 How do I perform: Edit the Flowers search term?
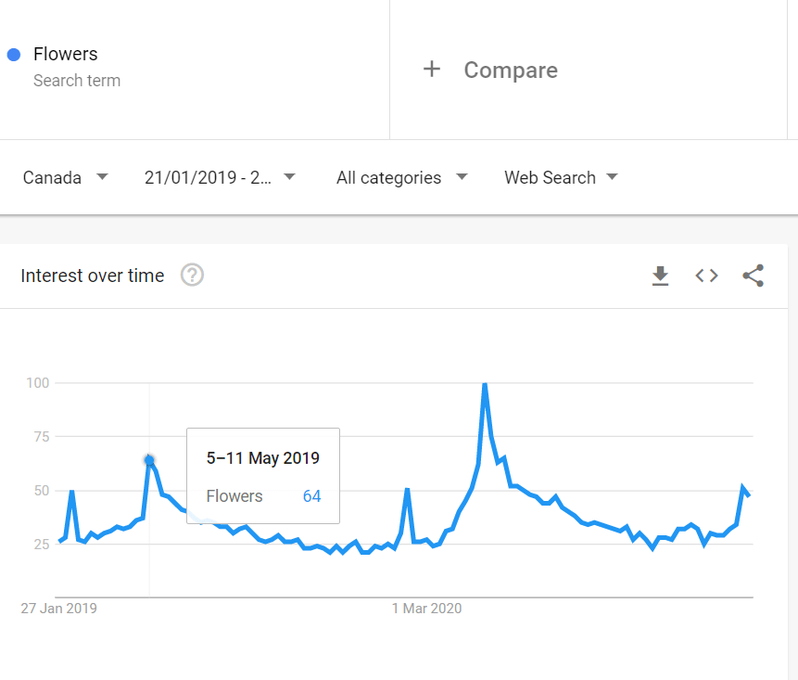pos(65,55)
